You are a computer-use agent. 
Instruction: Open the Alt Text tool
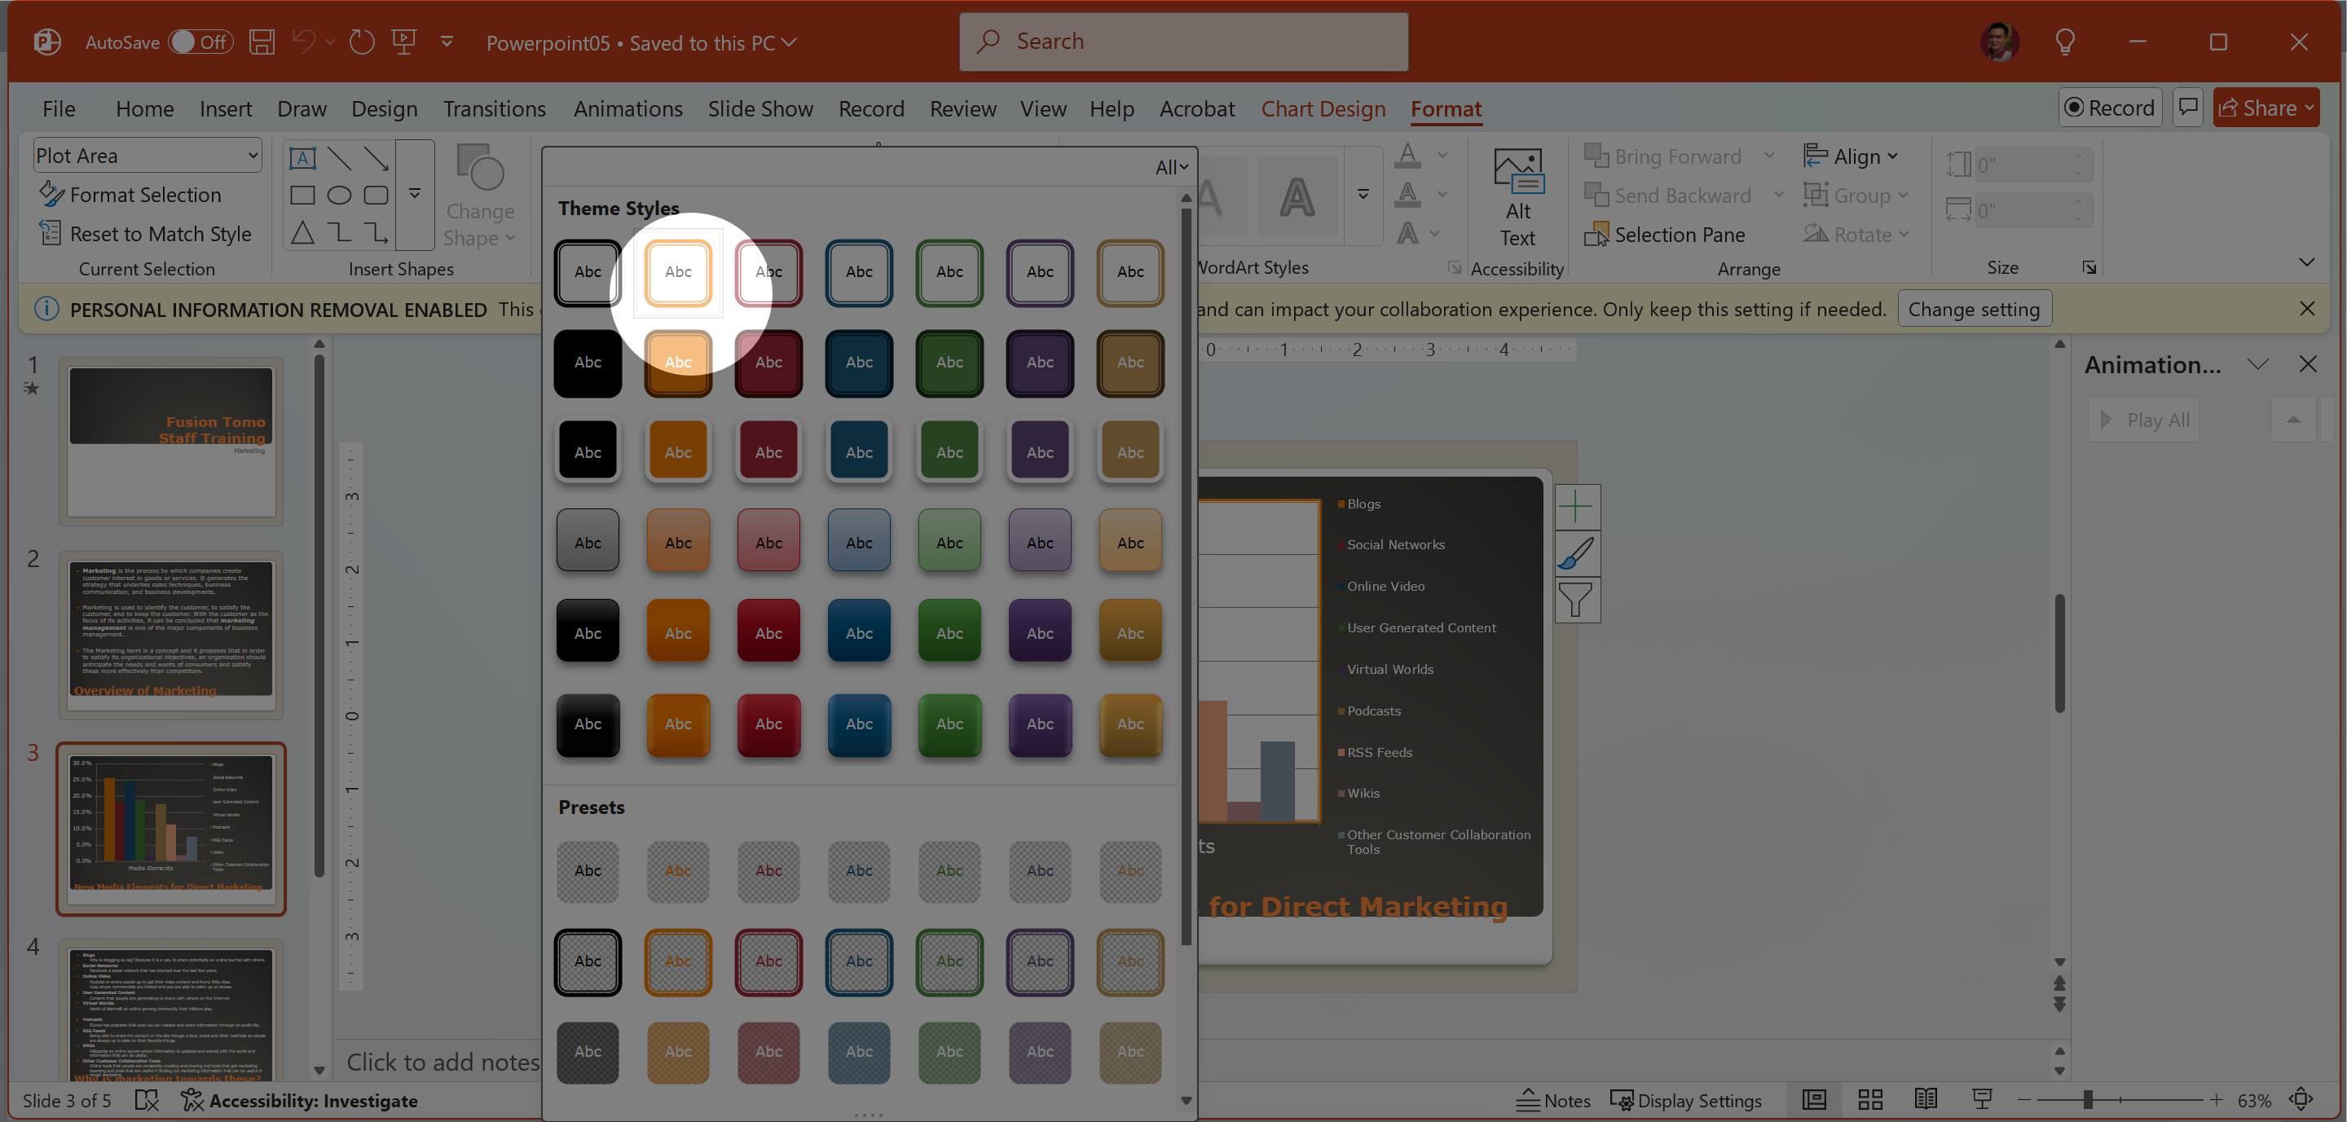point(1517,198)
